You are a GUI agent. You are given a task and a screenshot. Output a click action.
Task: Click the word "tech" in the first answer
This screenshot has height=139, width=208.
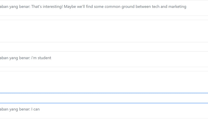coord(156,7)
